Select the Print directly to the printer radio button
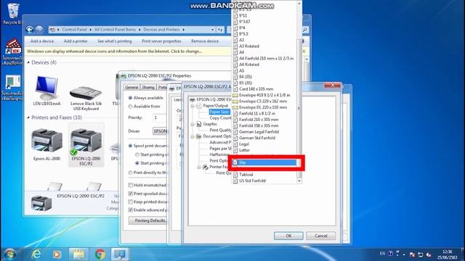465x261 pixels. coord(130,173)
